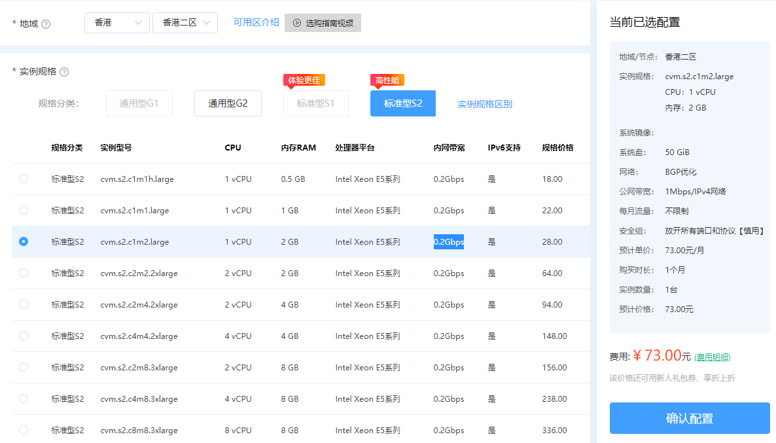The height and width of the screenshot is (443, 776).
Task: Open the 香港二区 zone dropdown
Action: coord(185,23)
